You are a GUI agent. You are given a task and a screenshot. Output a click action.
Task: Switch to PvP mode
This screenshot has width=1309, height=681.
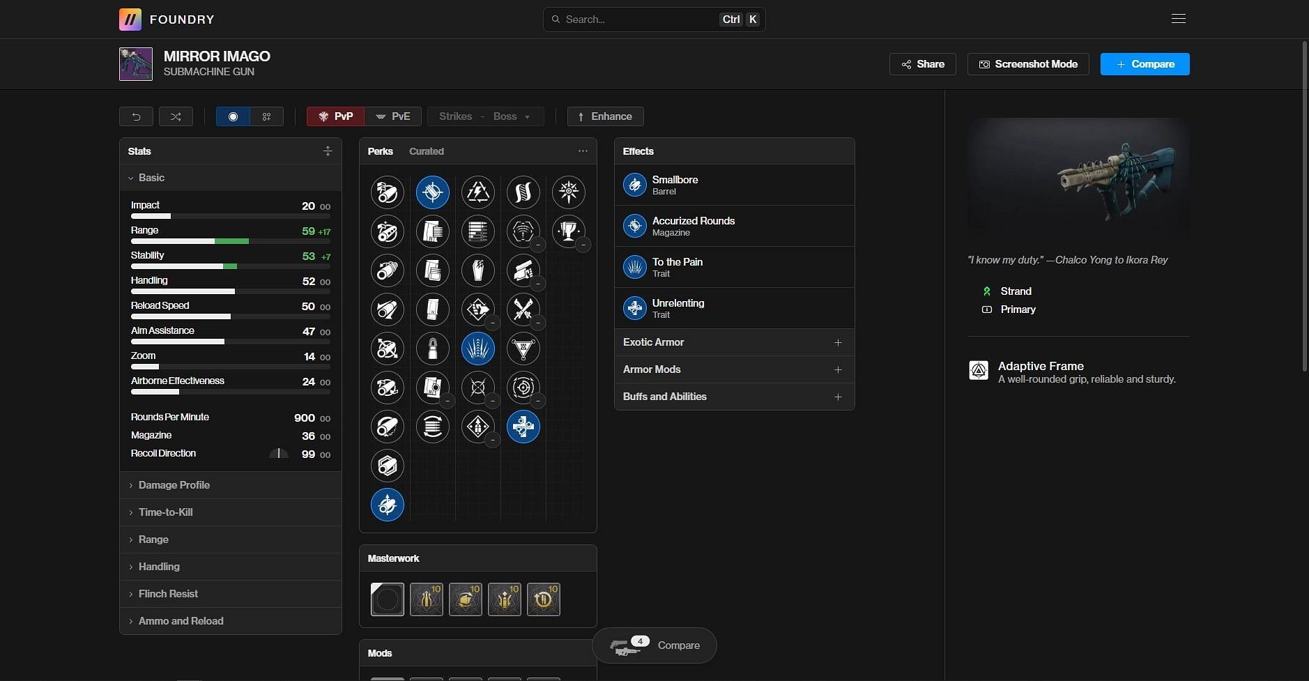tap(335, 116)
